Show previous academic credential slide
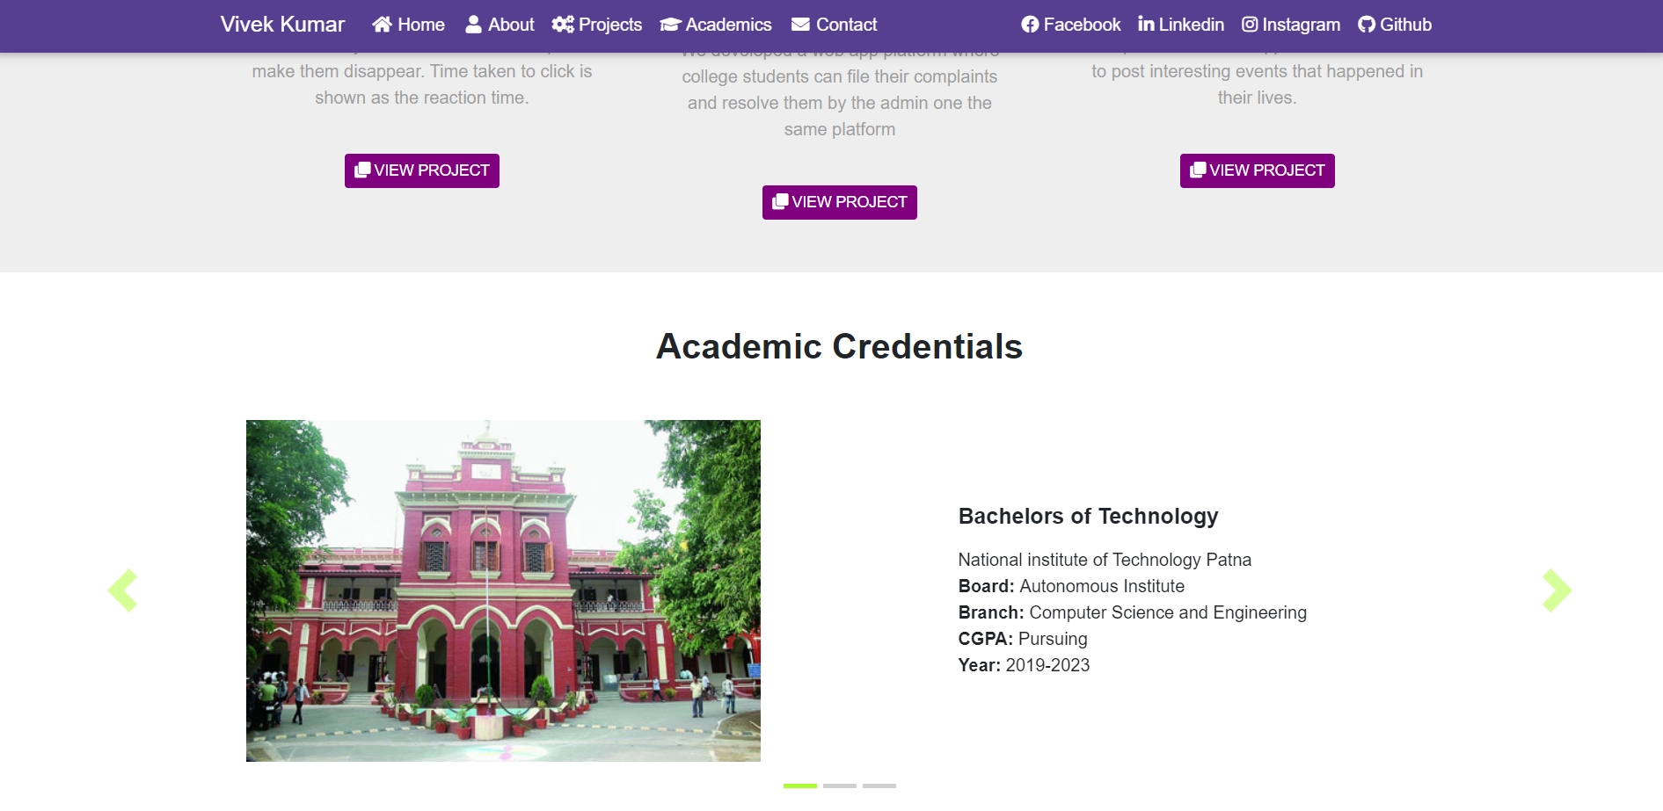This screenshot has height=811, width=1663. tap(123, 590)
